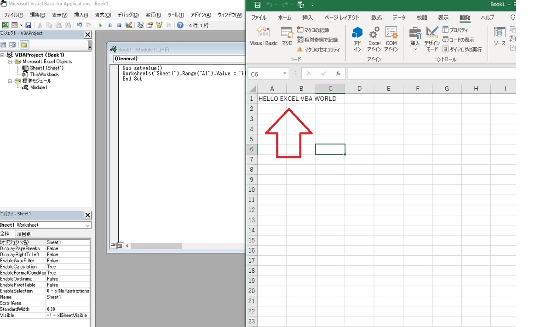552x327 pixels.
Task: Open the Excel ホーム ribbon tab
Action: (285, 17)
